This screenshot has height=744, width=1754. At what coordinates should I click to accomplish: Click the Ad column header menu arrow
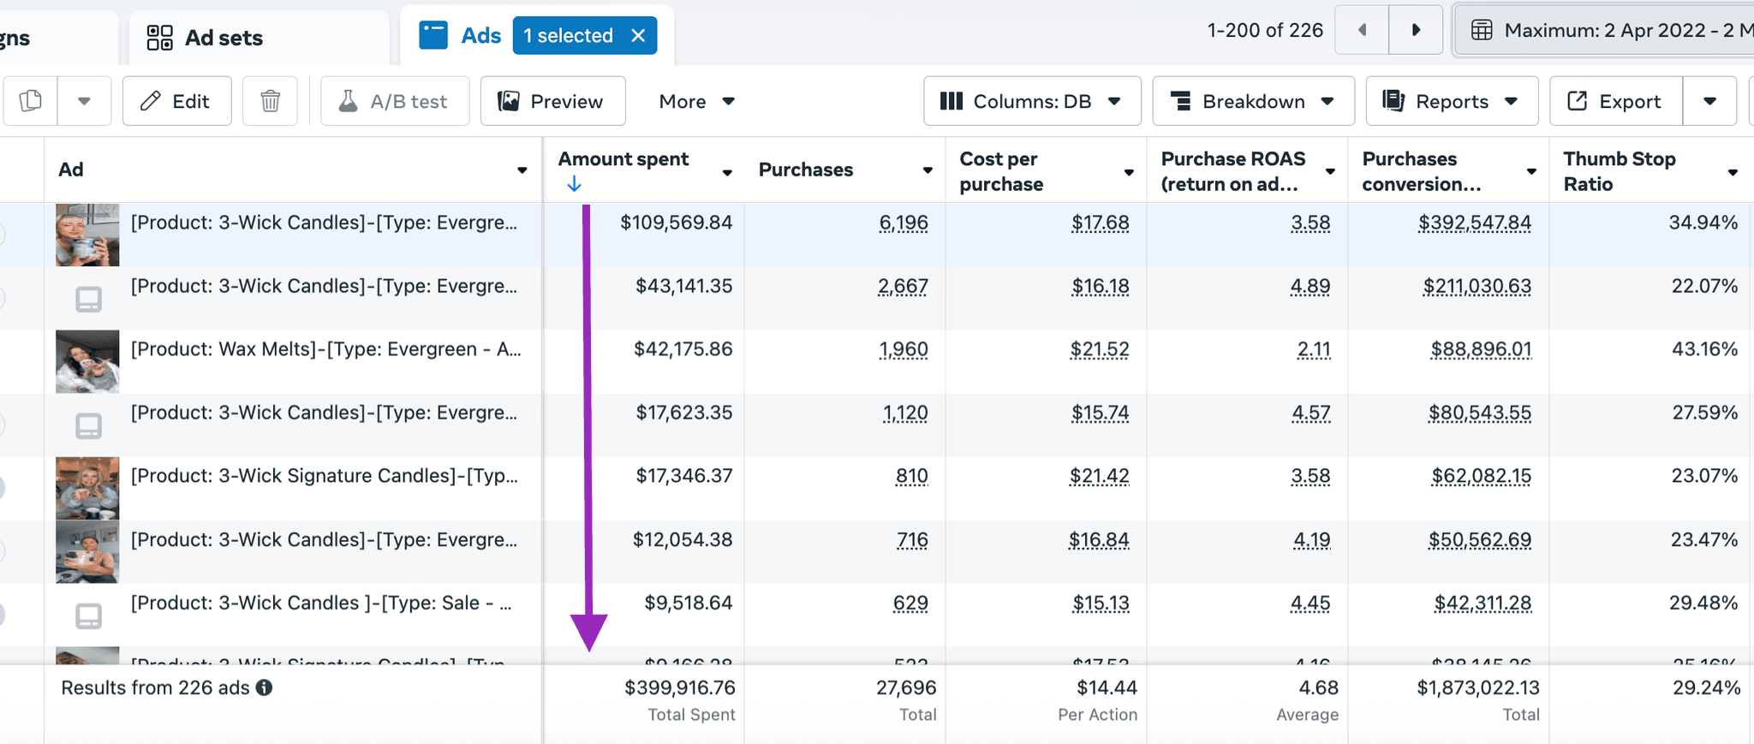point(522,170)
